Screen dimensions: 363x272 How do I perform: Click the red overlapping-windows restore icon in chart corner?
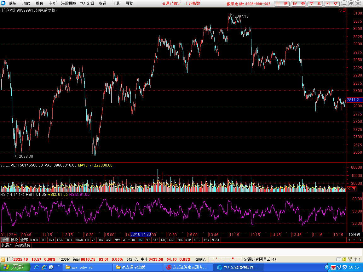[x=344, y=10]
